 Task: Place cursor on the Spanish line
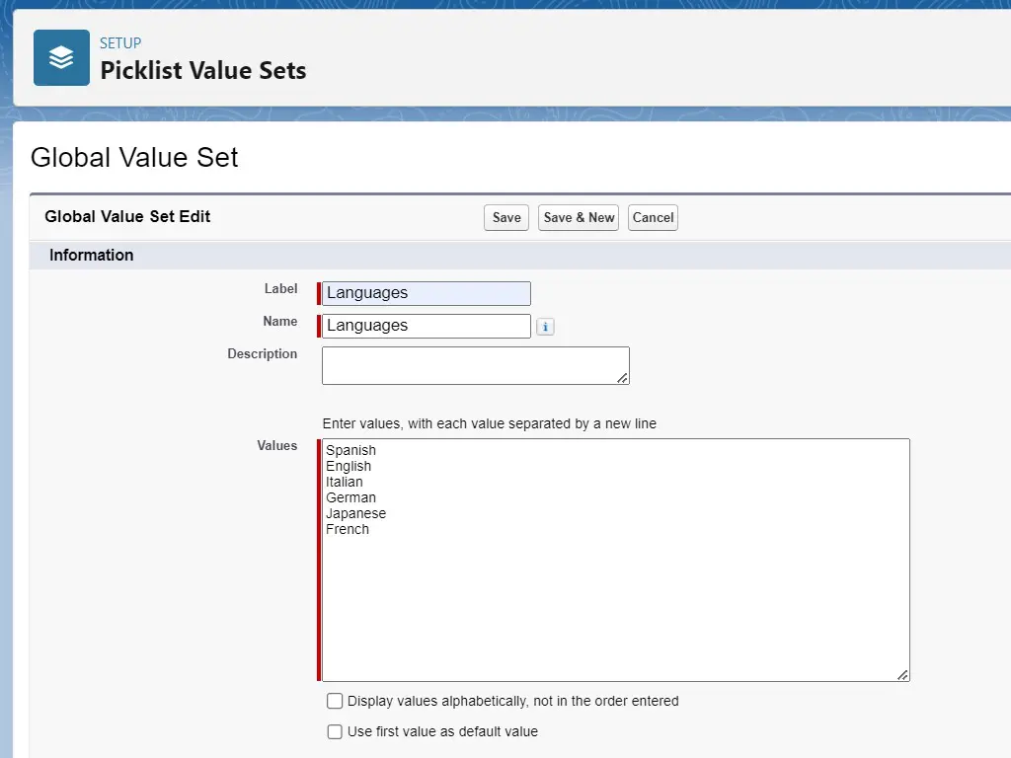(x=350, y=450)
